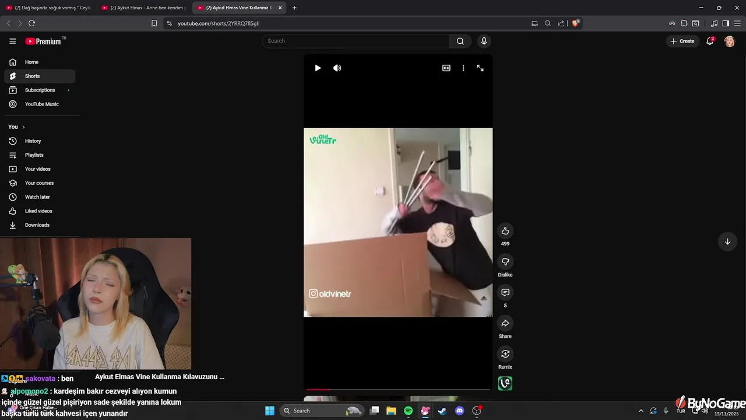
Task: Open Watch later in the sidebar
Action: (x=40, y=197)
